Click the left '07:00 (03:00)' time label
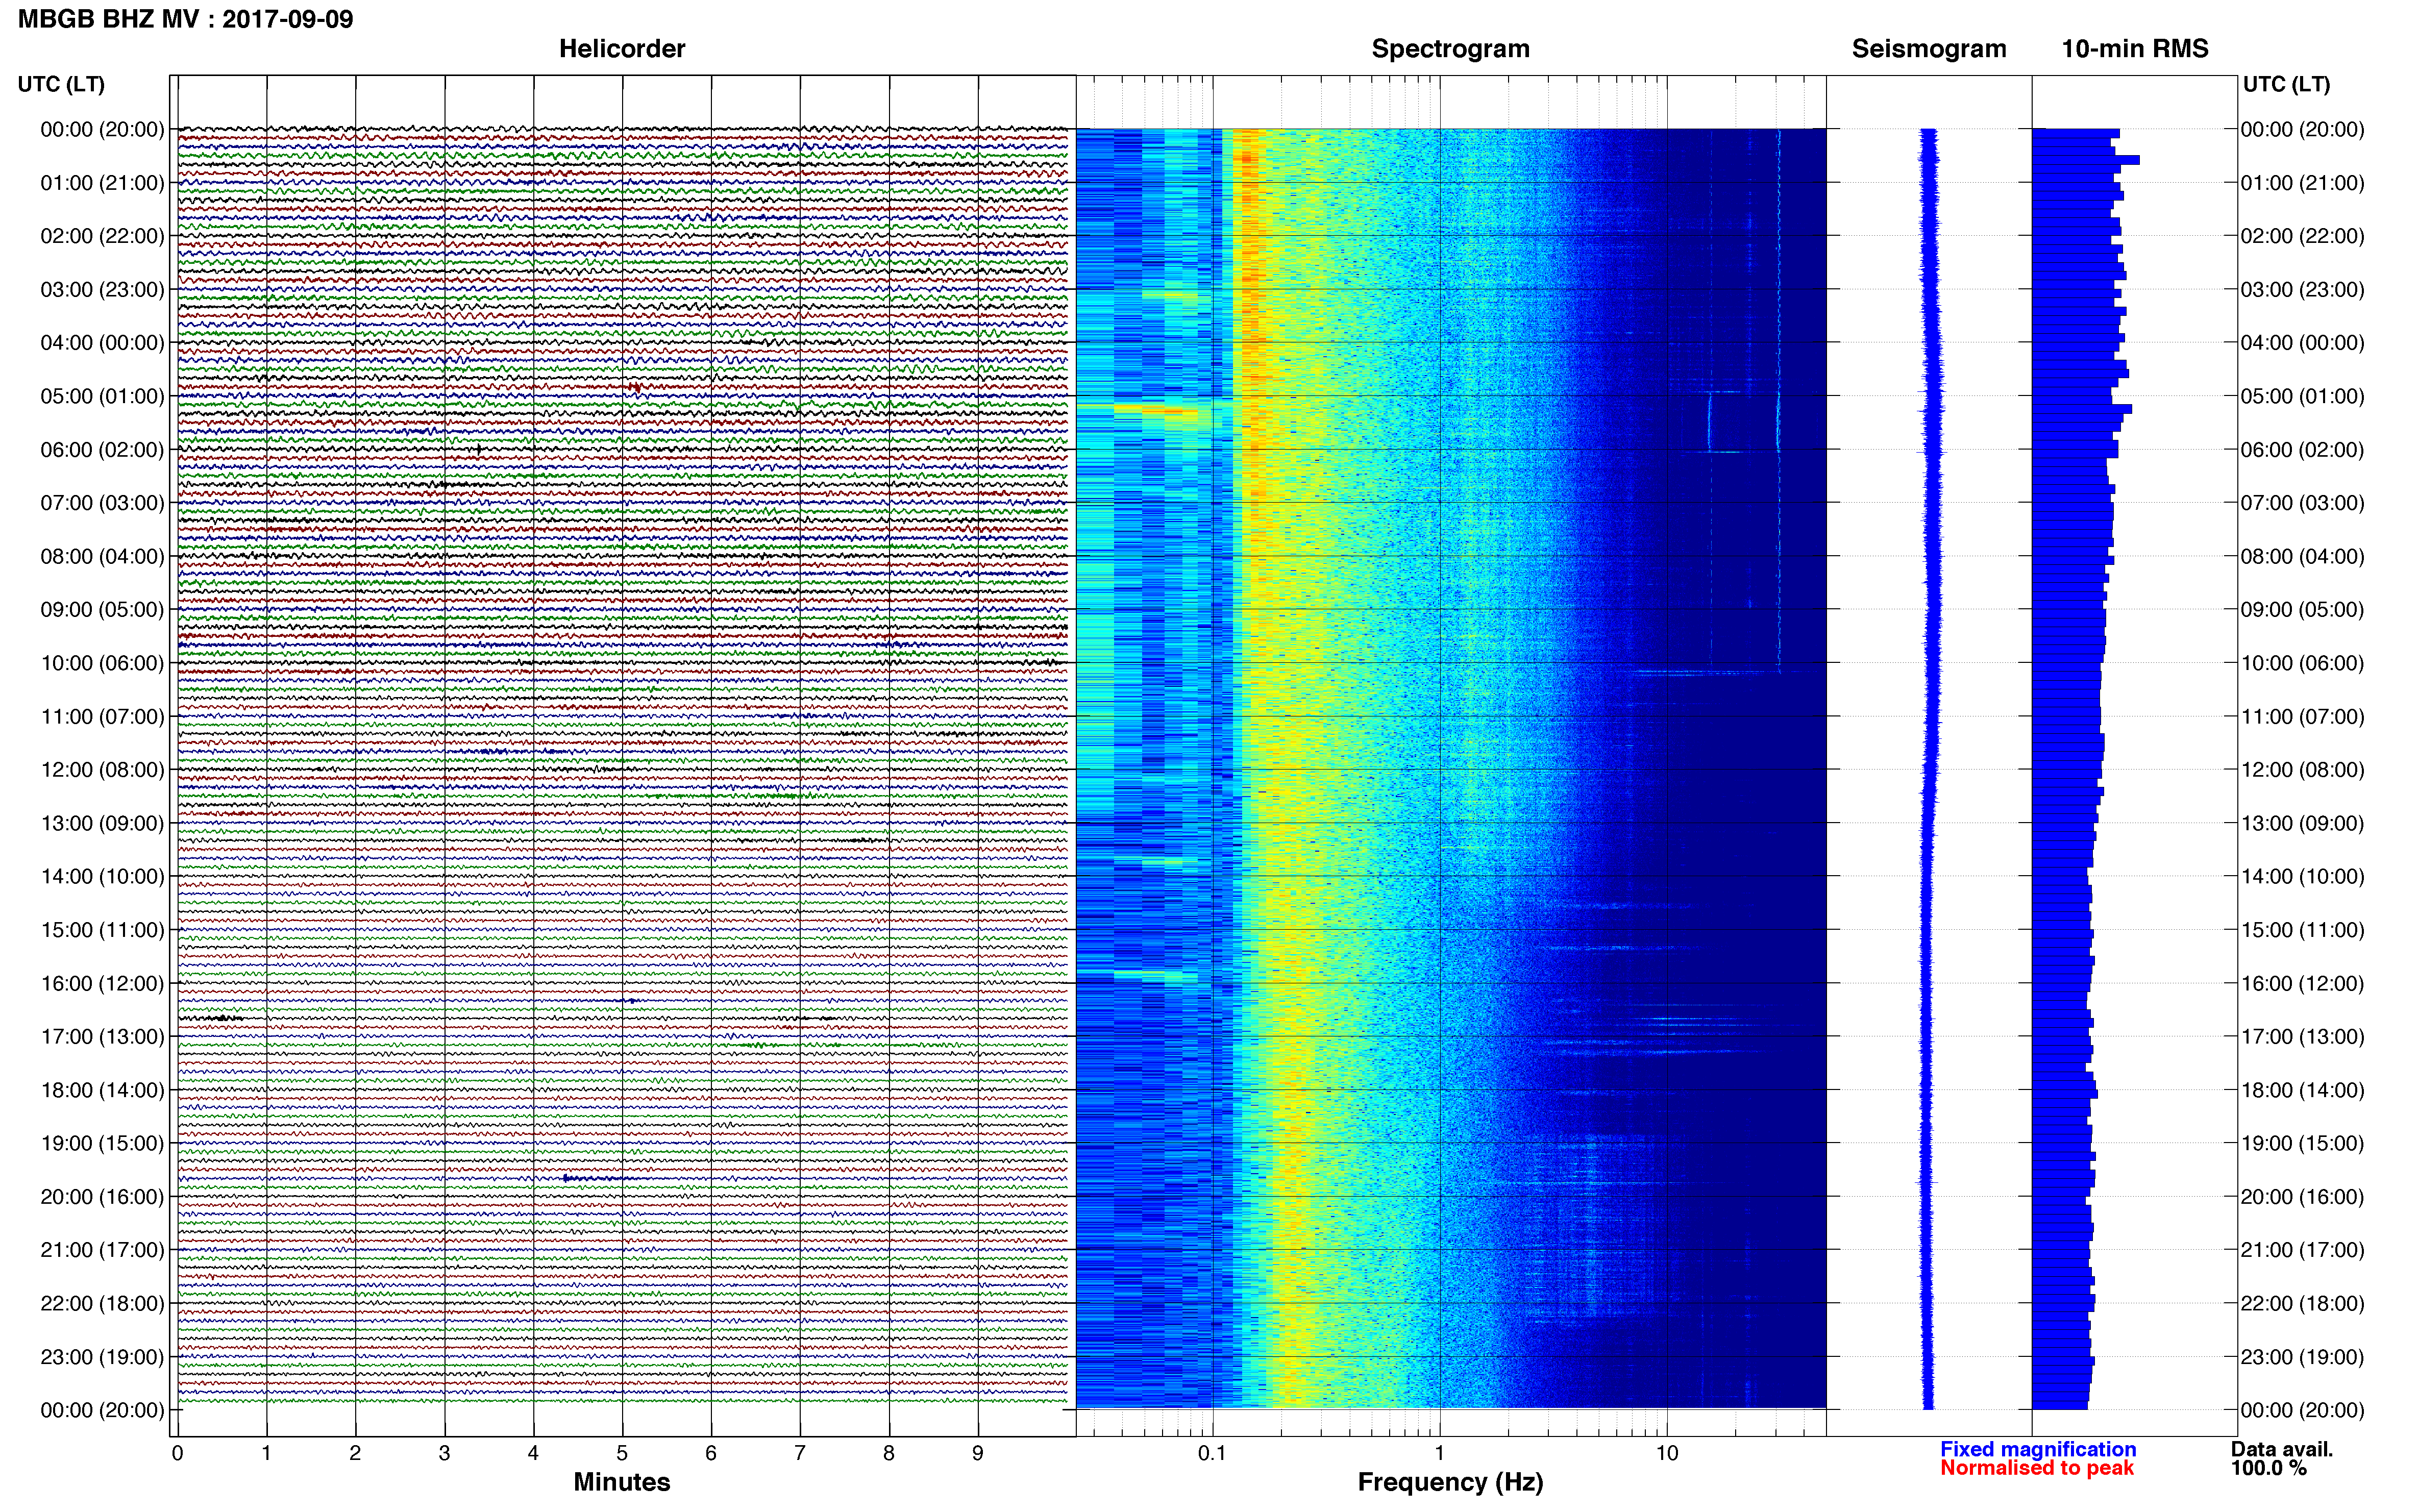The image size is (2419, 1512). [102, 503]
